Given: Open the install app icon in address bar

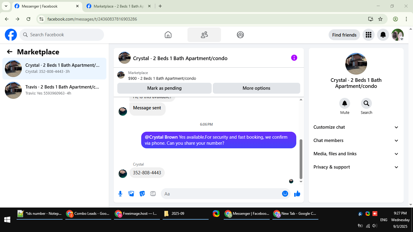Looking at the screenshot, I should (x=371, y=19).
